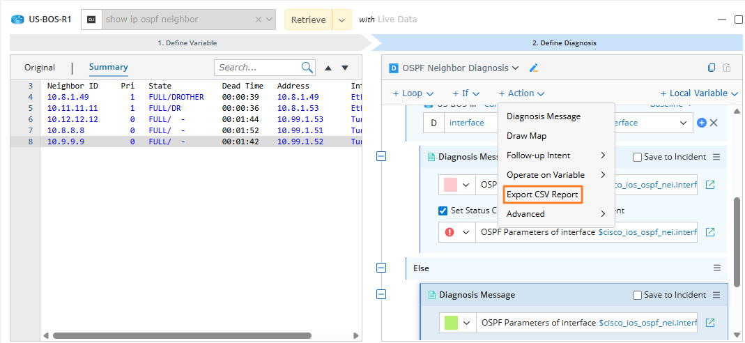Click neighbor ID 10.8.8.8
The image size is (745, 343).
pos(66,130)
